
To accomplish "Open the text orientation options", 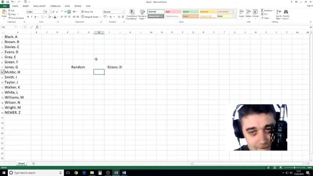I will [x=75, y=12].
